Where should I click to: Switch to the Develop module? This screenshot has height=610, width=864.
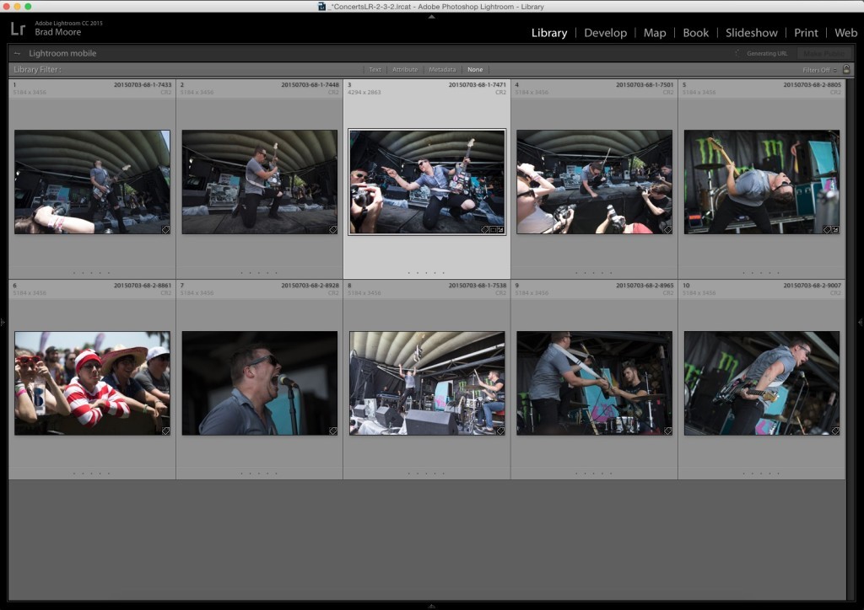coord(605,33)
